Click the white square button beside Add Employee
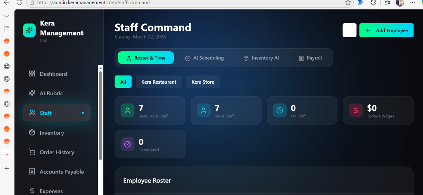 [349, 30]
